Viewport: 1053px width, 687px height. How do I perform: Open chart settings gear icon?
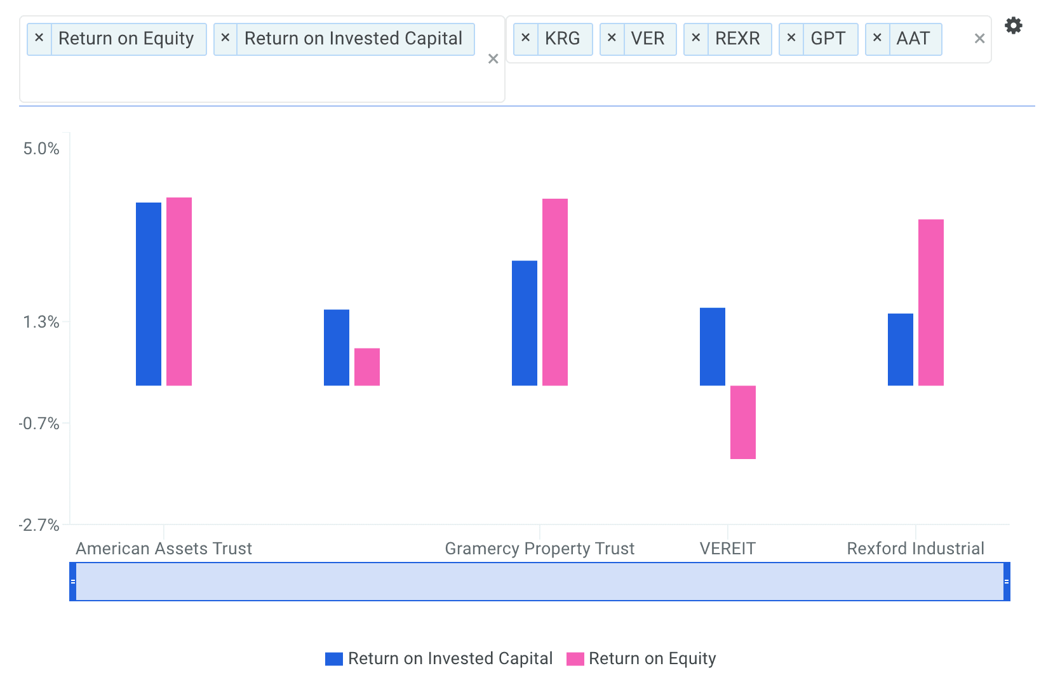pyautogui.click(x=1013, y=26)
